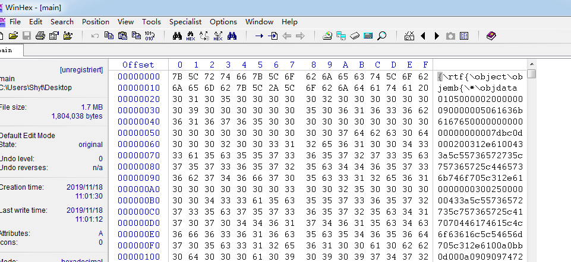
Task: Click the Save floppy disk icon
Action: [x=27, y=36]
